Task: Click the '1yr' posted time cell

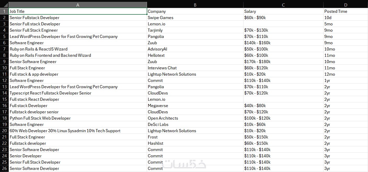Action: 346,80
